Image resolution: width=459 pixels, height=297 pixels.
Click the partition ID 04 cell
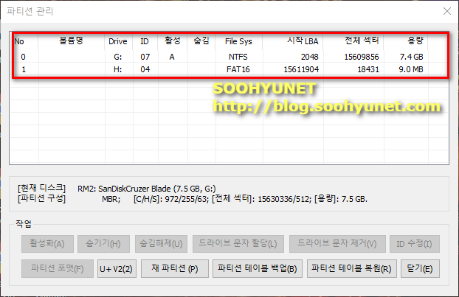tap(145, 69)
